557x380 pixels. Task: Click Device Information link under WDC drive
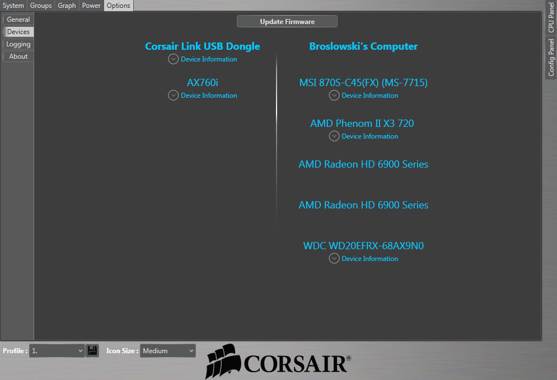370,258
